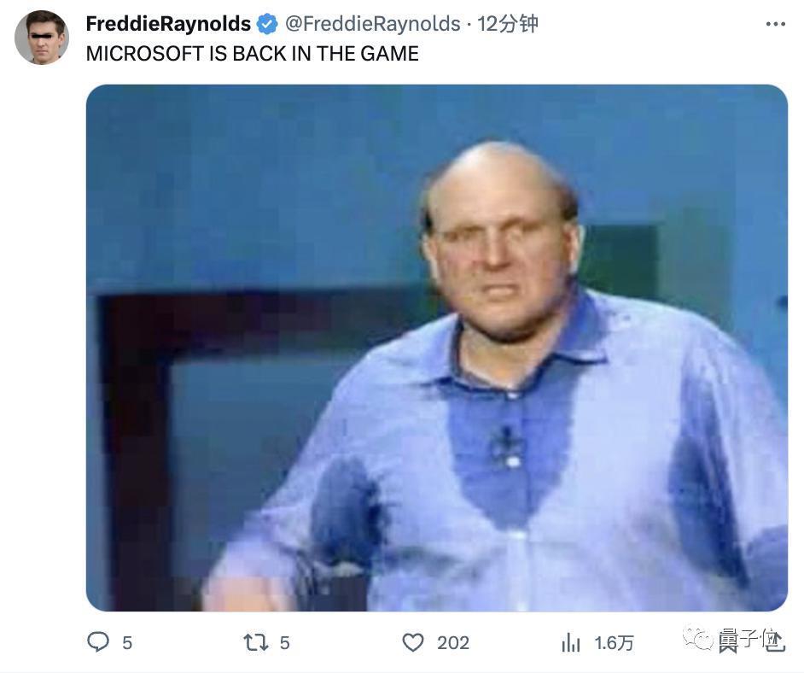Click the gray @FreddieRaynolds handle
The height and width of the screenshot is (673, 804).
click(x=372, y=24)
